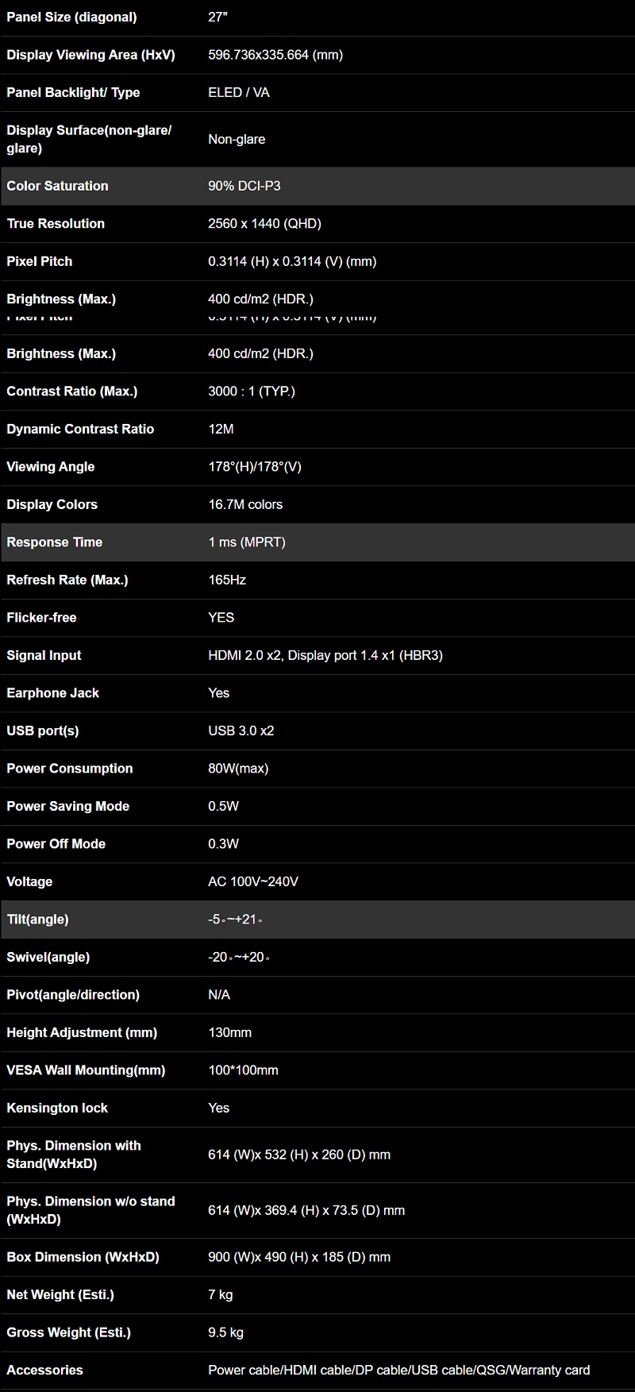Select the Height Adjustment 130mm value

229,1032
